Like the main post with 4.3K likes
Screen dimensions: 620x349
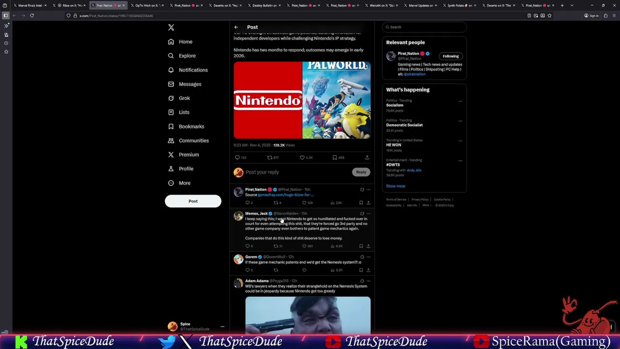[x=302, y=158]
